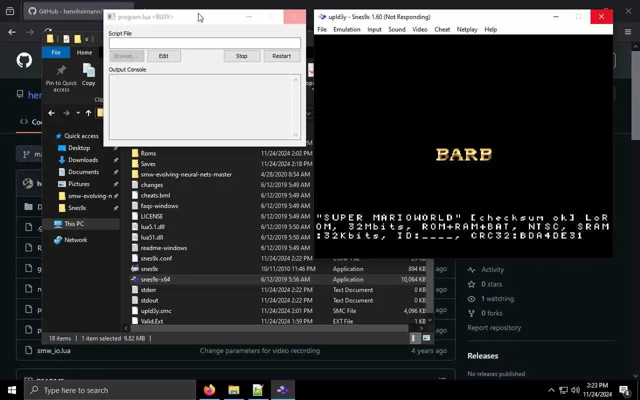Viewport: 640px width, 400px height.
Task: Click the 0 stars link
Action: point(491,284)
